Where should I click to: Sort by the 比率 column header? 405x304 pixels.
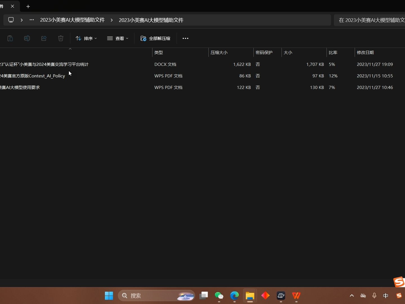point(341,52)
